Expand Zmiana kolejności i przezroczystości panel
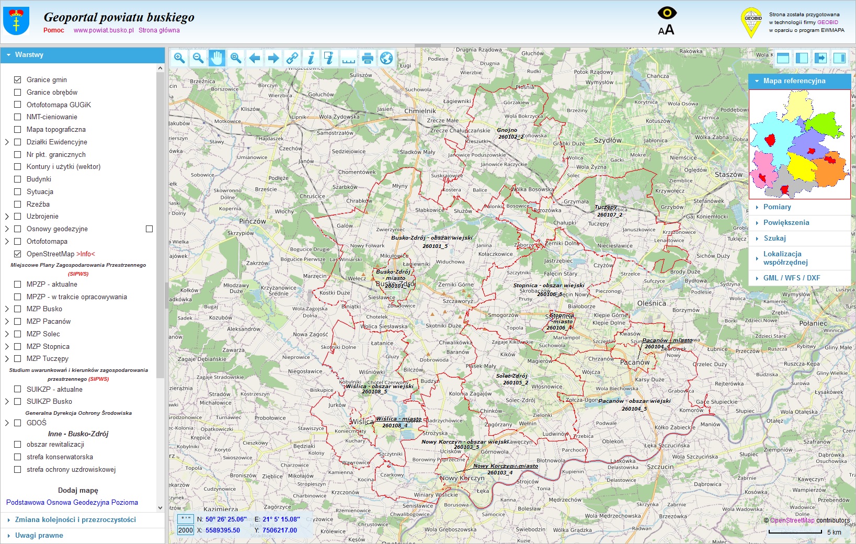Image resolution: width=856 pixels, height=544 pixels. point(75,519)
